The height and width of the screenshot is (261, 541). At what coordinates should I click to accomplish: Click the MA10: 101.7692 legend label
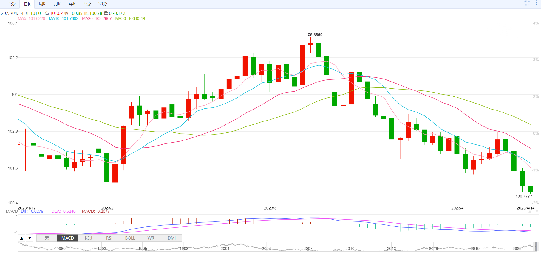pyautogui.click(x=64, y=18)
